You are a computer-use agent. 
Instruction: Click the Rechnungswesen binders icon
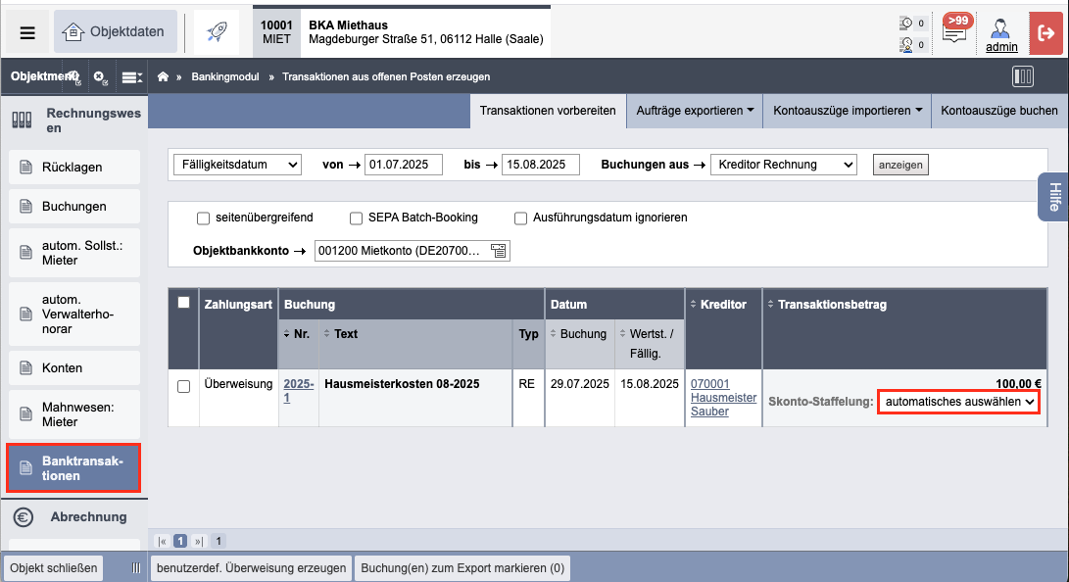coord(22,121)
